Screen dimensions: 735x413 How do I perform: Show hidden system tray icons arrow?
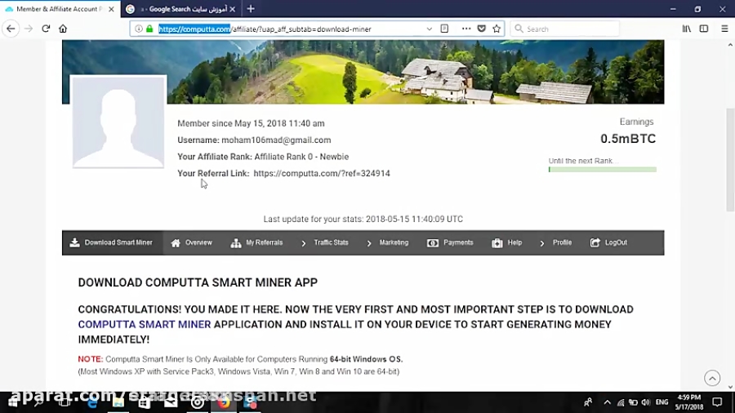(x=608, y=402)
